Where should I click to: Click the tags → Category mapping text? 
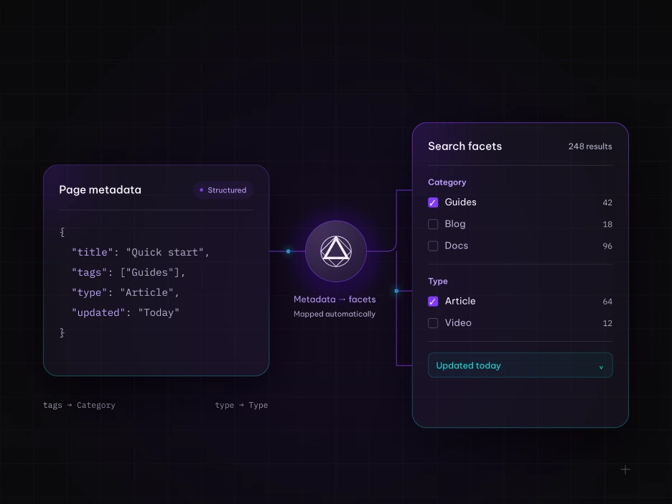(x=79, y=405)
